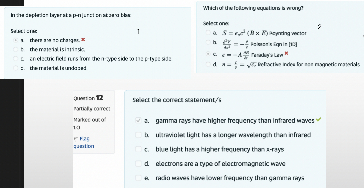The width and height of the screenshot is (364, 188).
Task: Select the Faraday's Law option
Action: 208,54
